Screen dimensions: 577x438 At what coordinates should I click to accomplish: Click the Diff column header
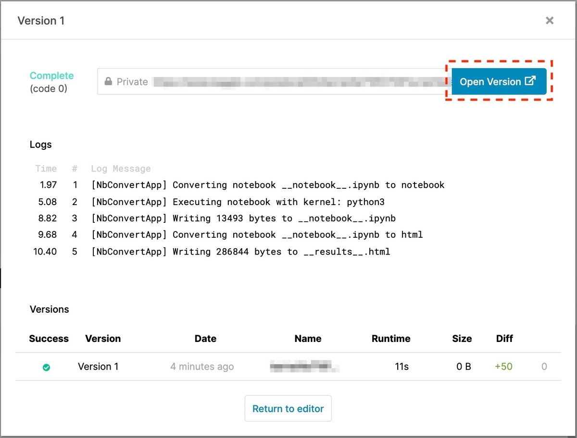click(504, 339)
